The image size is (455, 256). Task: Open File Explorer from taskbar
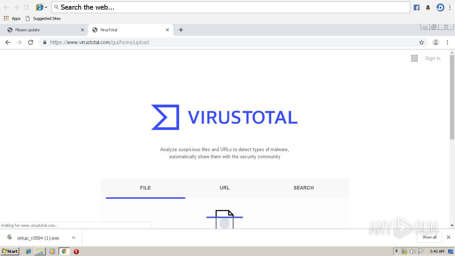[40, 251]
